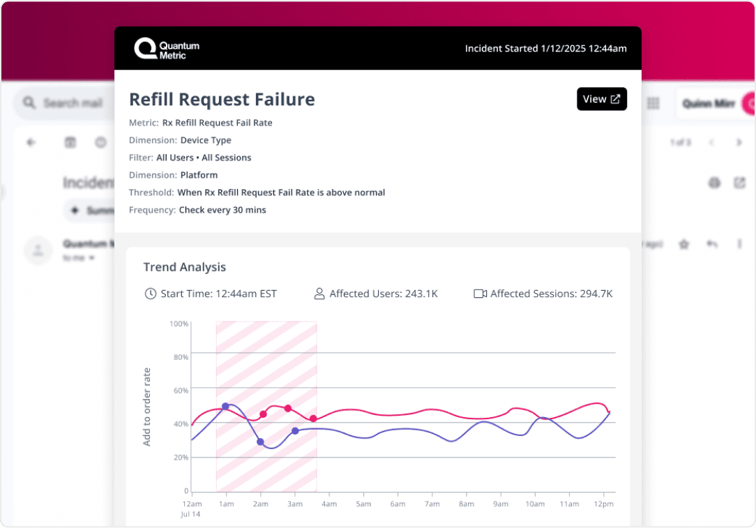756x528 pixels.
Task: Click the purple data point at 2am
Action: coord(260,442)
